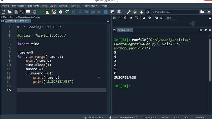Click the UTF-8 encoding indicator

165,118
